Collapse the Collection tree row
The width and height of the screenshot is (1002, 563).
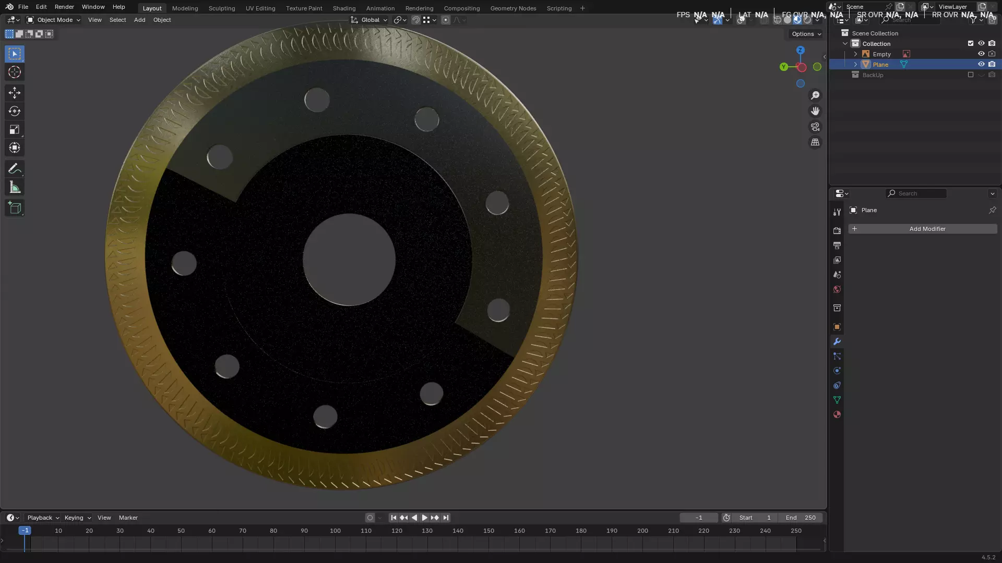[845, 44]
